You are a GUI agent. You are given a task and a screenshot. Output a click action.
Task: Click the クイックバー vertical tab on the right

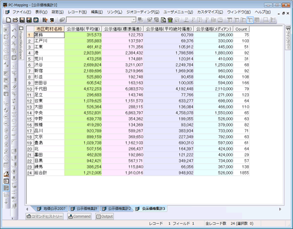click(x=288, y=38)
